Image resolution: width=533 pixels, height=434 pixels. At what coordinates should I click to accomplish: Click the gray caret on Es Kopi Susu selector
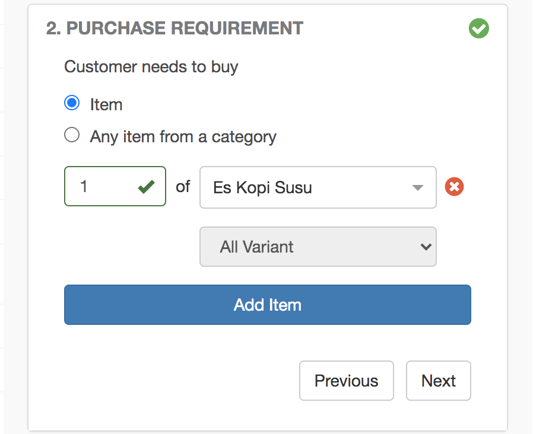click(x=417, y=188)
